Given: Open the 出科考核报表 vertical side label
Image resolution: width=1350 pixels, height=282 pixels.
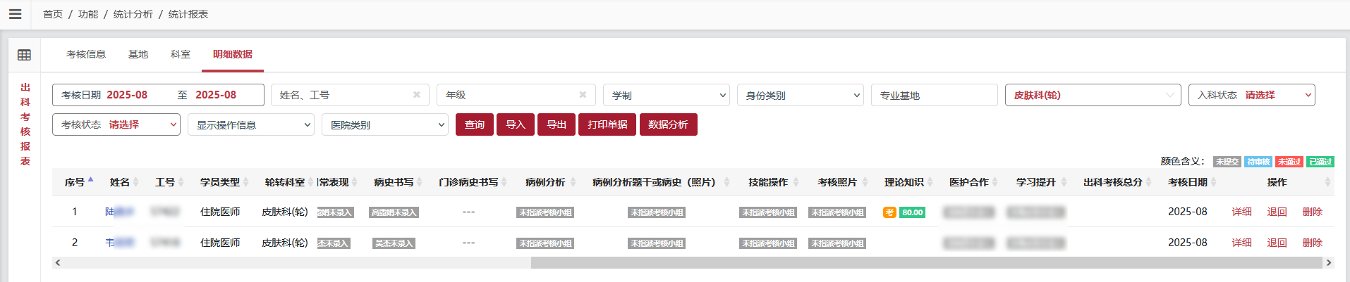Looking at the screenshot, I should [x=25, y=124].
